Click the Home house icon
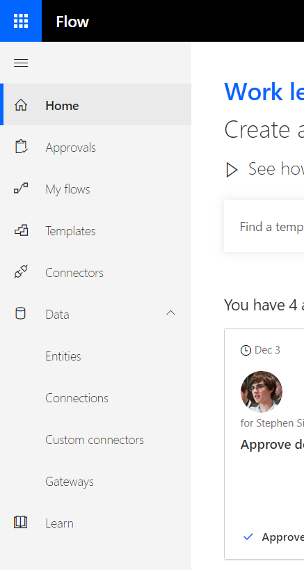304x570 pixels. 21,105
